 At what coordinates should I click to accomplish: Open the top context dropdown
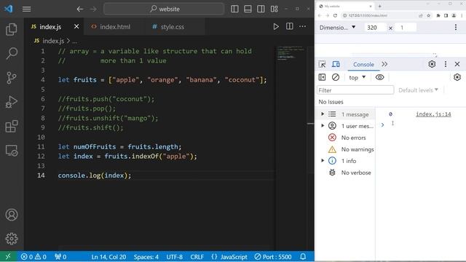coord(357,77)
